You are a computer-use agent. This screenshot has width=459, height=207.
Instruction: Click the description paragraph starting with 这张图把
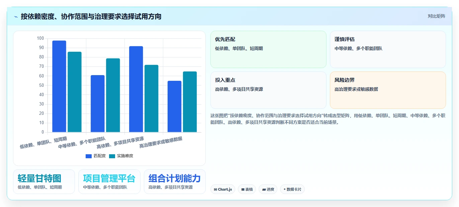click(328, 119)
